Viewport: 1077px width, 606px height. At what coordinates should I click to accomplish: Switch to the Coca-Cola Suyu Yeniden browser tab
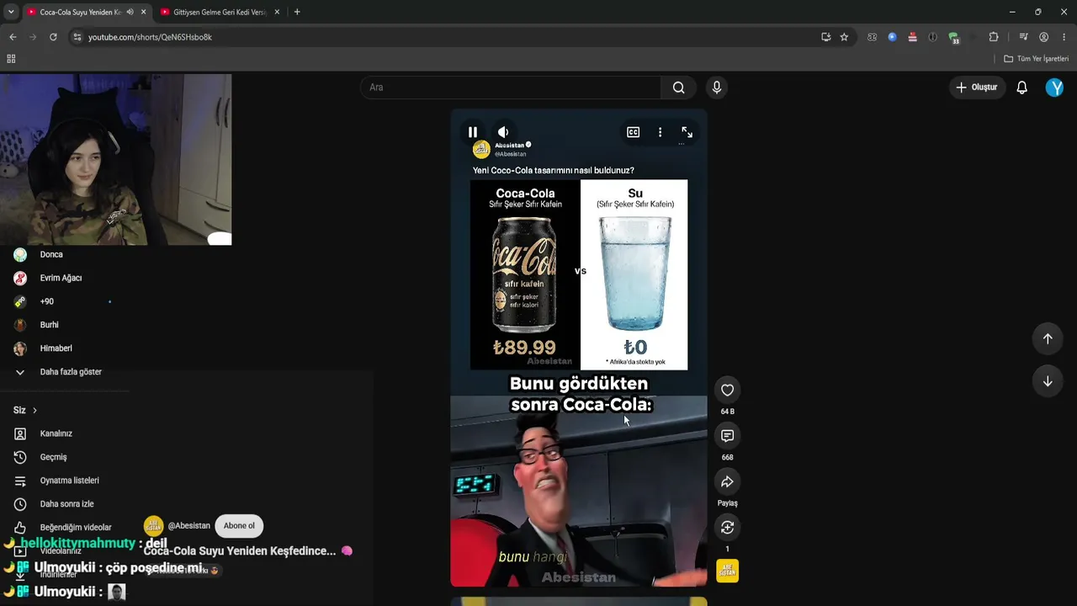point(80,12)
